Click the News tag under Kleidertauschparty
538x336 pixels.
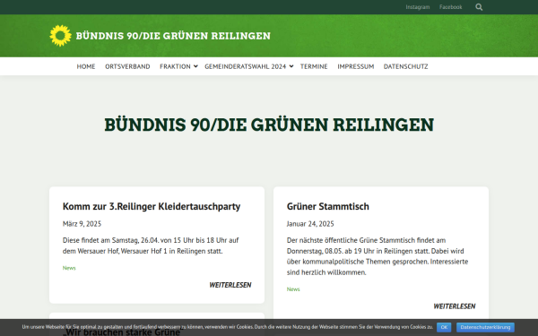point(69,268)
